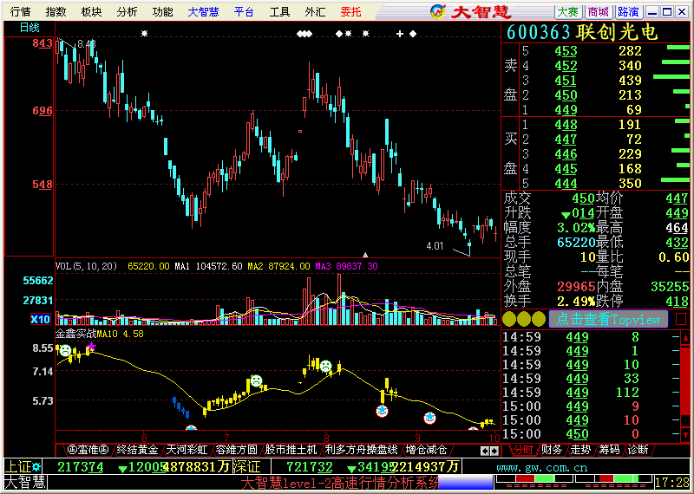
Task: Click the smiley face icon near month 7
Action: pos(256,380)
